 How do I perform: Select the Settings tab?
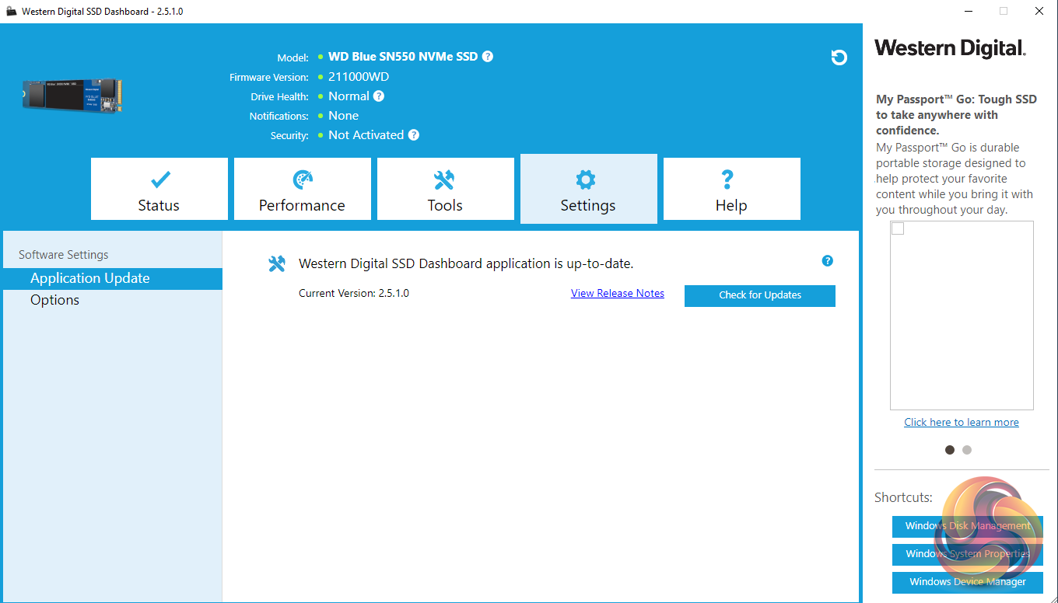click(x=589, y=189)
